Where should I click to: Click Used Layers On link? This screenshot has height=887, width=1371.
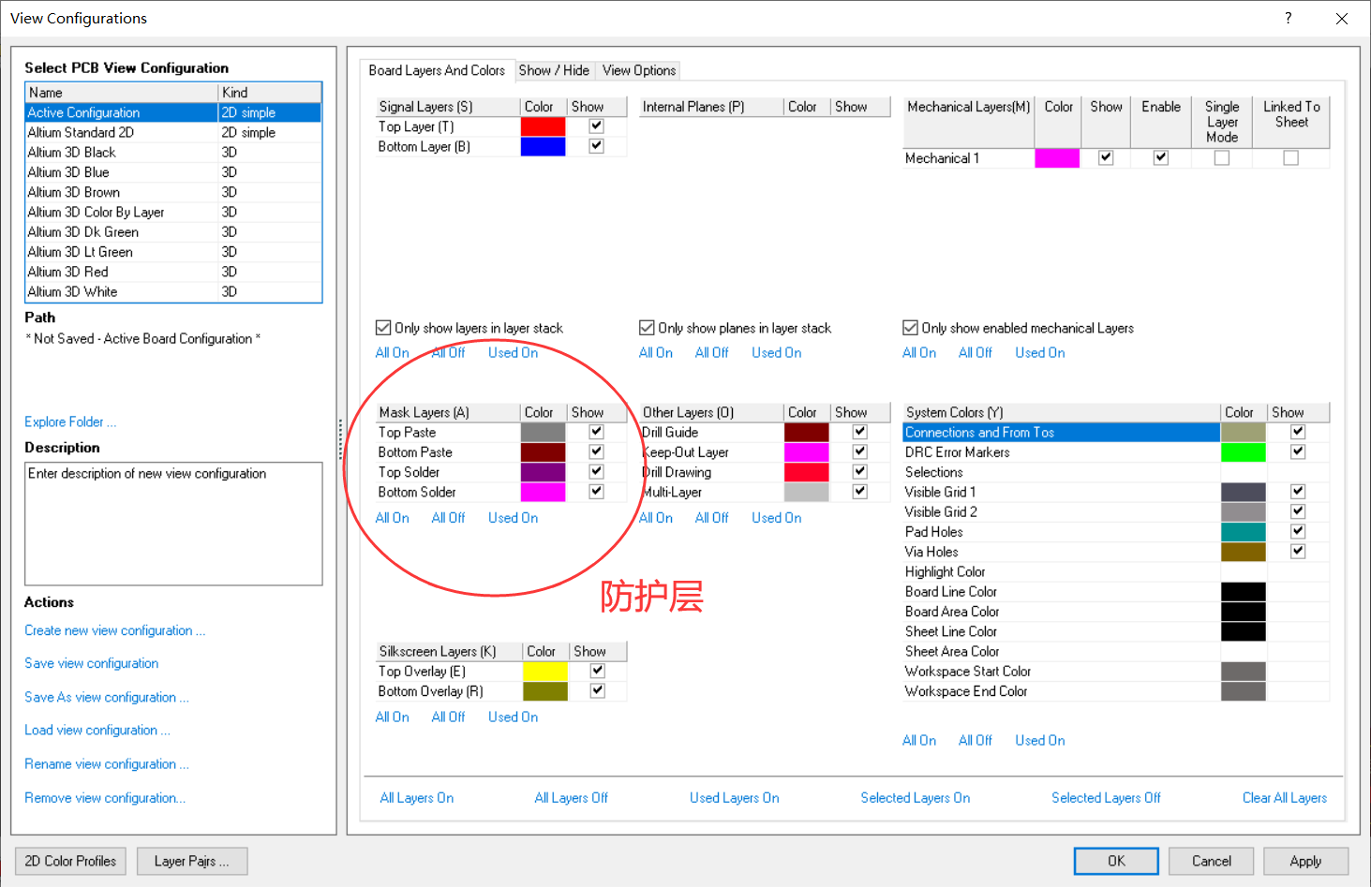734,798
